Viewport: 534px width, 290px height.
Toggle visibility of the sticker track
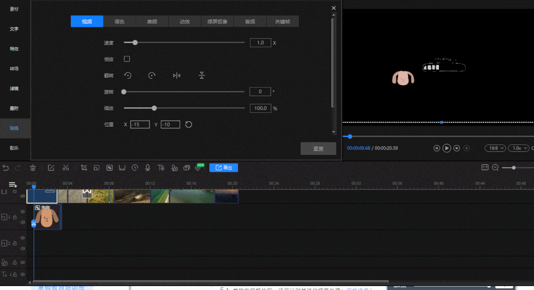pyautogui.click(x=22, y=211)
